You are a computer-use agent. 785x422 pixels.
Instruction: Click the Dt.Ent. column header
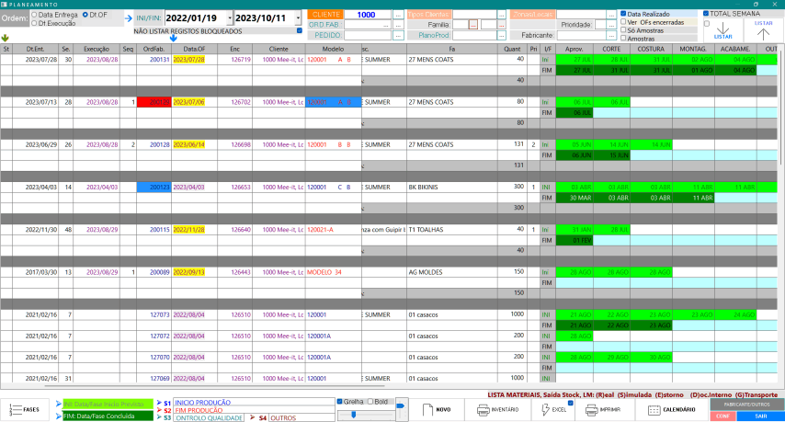36,48
